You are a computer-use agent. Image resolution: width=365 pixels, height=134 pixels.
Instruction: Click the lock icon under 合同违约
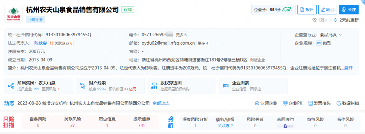pos(285,126)
